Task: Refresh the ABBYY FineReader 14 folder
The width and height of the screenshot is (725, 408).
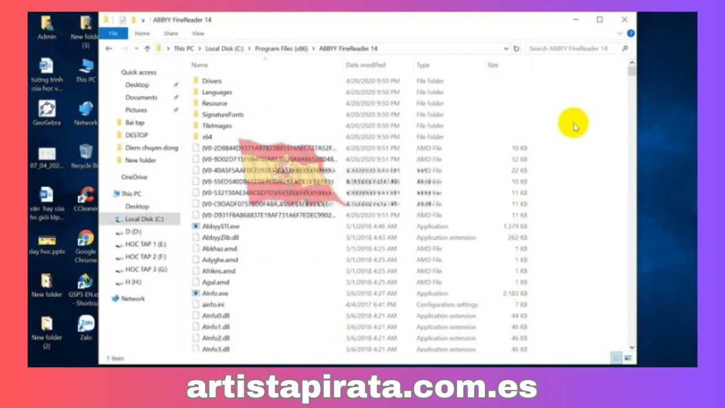Action: [x=517, y=49]
